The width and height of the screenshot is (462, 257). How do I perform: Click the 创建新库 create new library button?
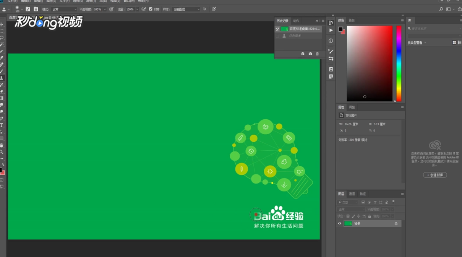[x=435, y=175]
